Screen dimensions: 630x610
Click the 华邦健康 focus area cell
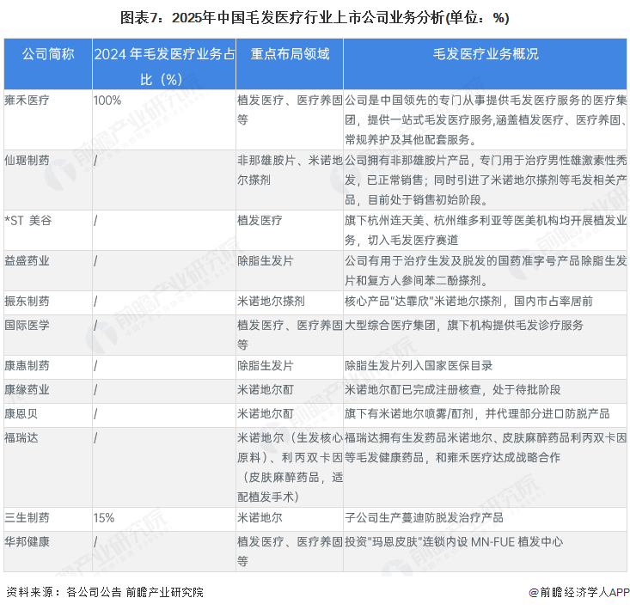(x=290, y=552)
